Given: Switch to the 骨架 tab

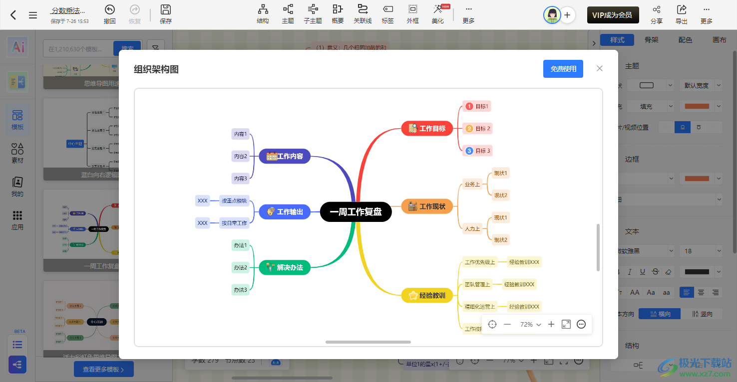Looking at the screenshot, I should pos(652,40).
